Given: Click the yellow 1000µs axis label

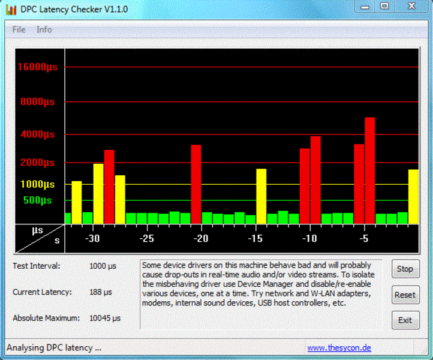Looking at the screenshot, I should 38,184.
